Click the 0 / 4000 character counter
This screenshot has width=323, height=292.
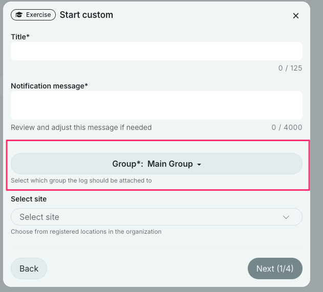(x=287, y=127)
